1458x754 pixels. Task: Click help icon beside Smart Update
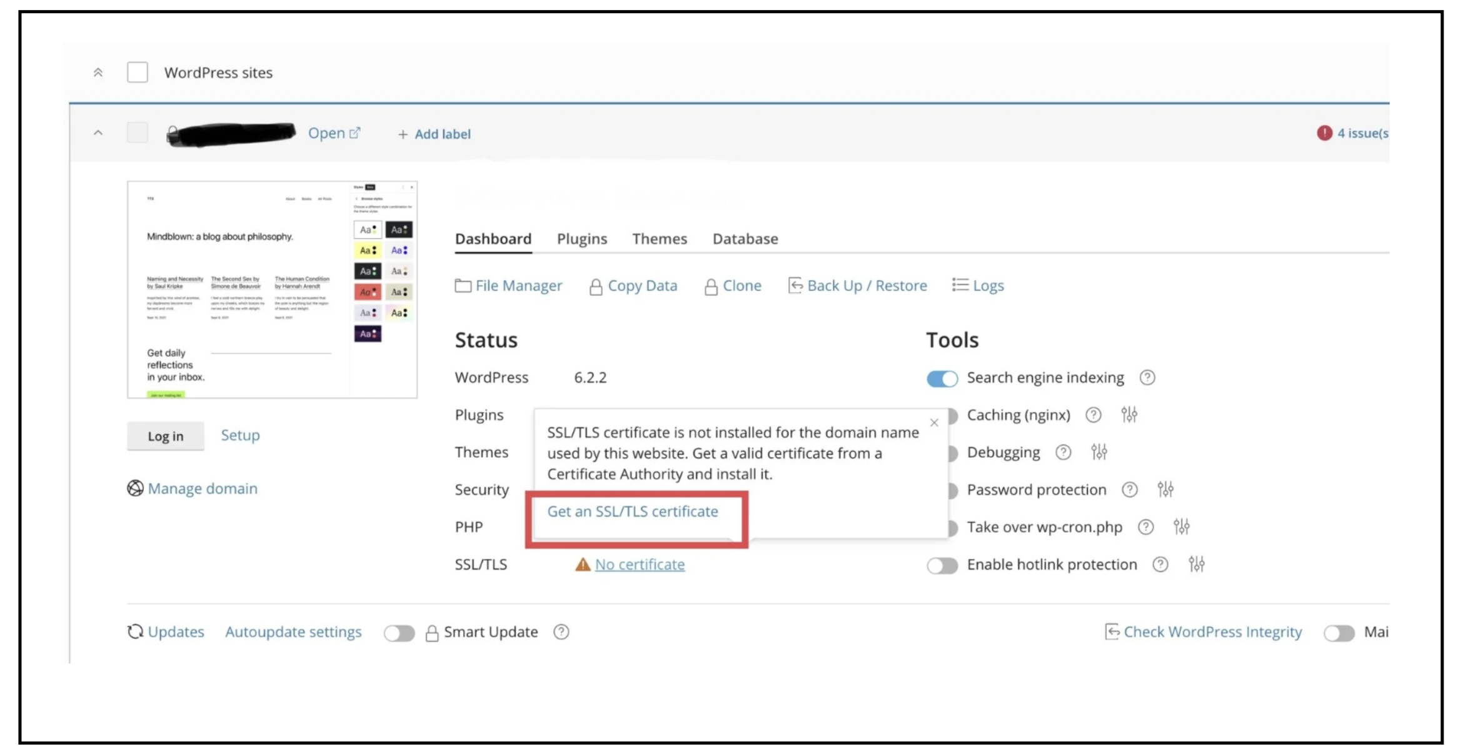tap(561, 632)
